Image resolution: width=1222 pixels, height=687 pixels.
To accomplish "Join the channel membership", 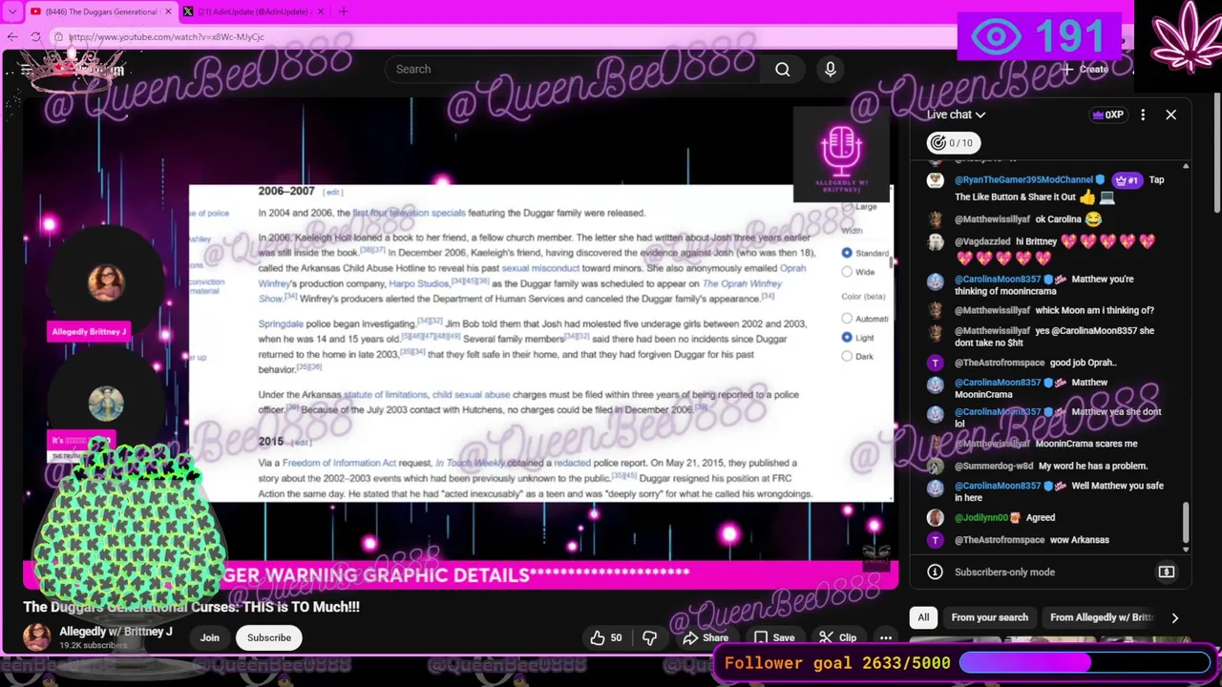I will coord(209,637).
